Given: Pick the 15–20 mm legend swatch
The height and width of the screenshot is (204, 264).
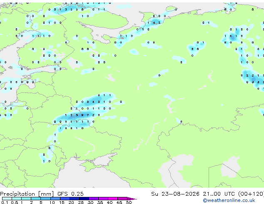Looking at the screenshot, I should click(65, 199).
